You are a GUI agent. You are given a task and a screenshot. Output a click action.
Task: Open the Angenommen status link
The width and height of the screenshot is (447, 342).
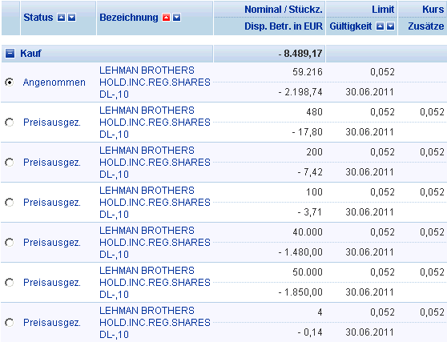click(x=54, y=82)
